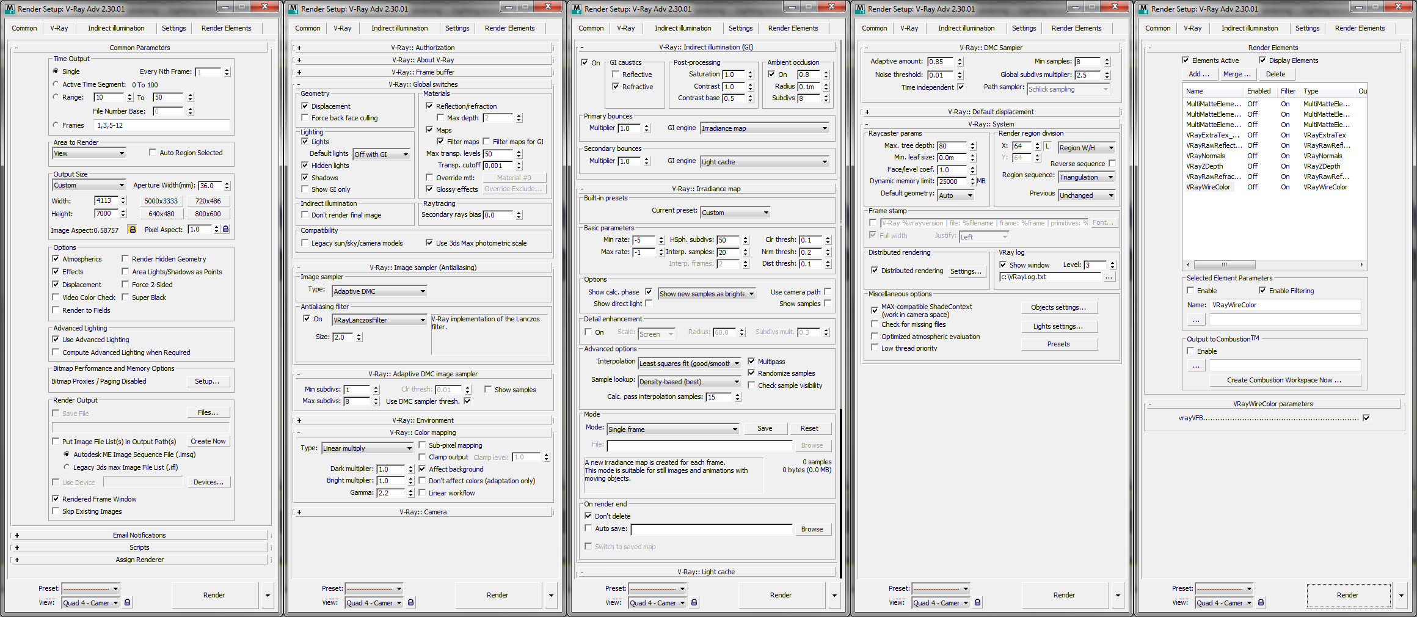Open Render button arrow in Render Elements window
The width and height of the screenshot is (1417, 617).
coord(1401,595)
